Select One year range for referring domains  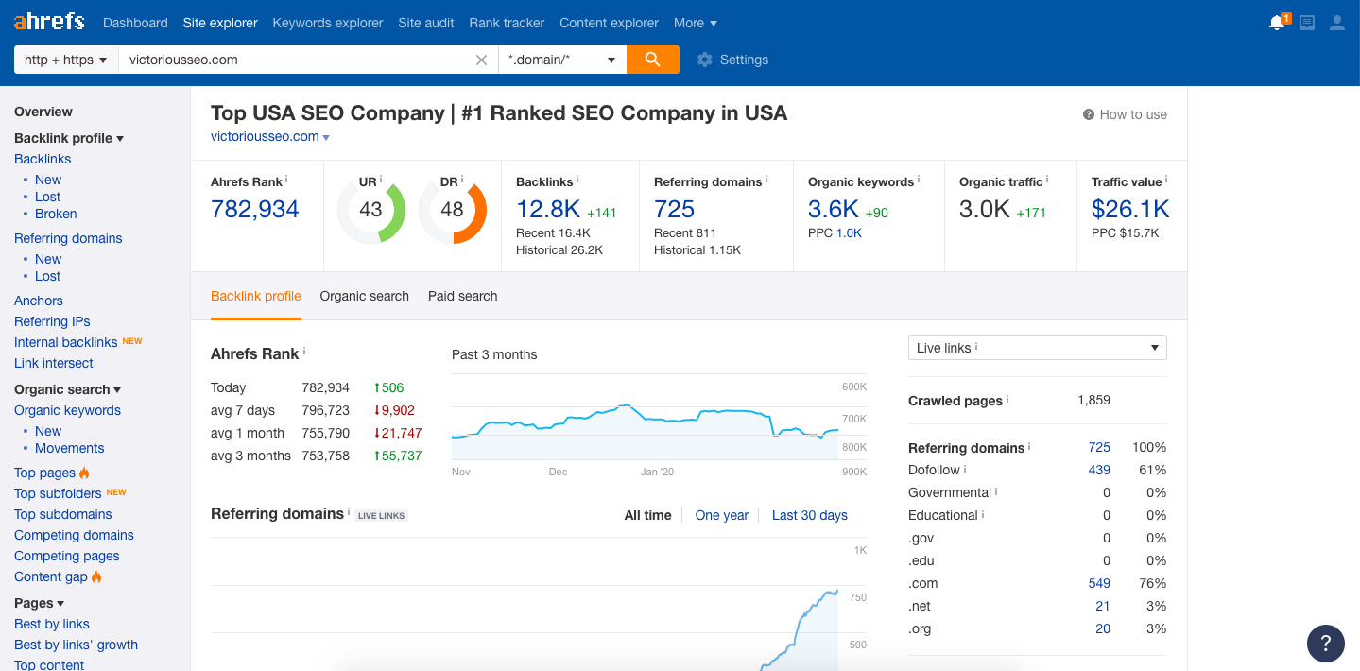coord(721,515)
